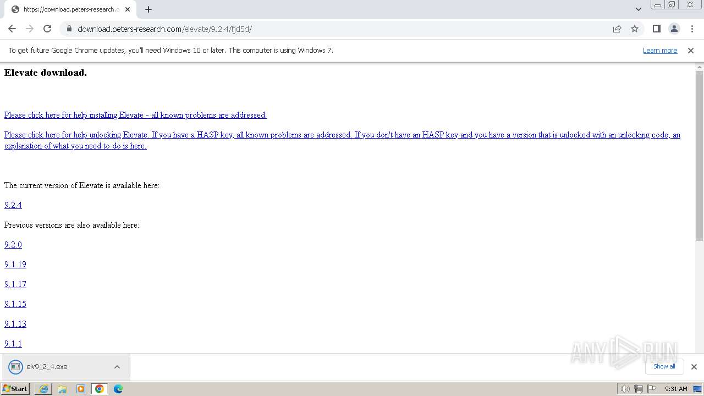The height and width of the screenshot is (396, 704).
Task: Open previous version 9.1.13 link
Action: pos(15,324)
